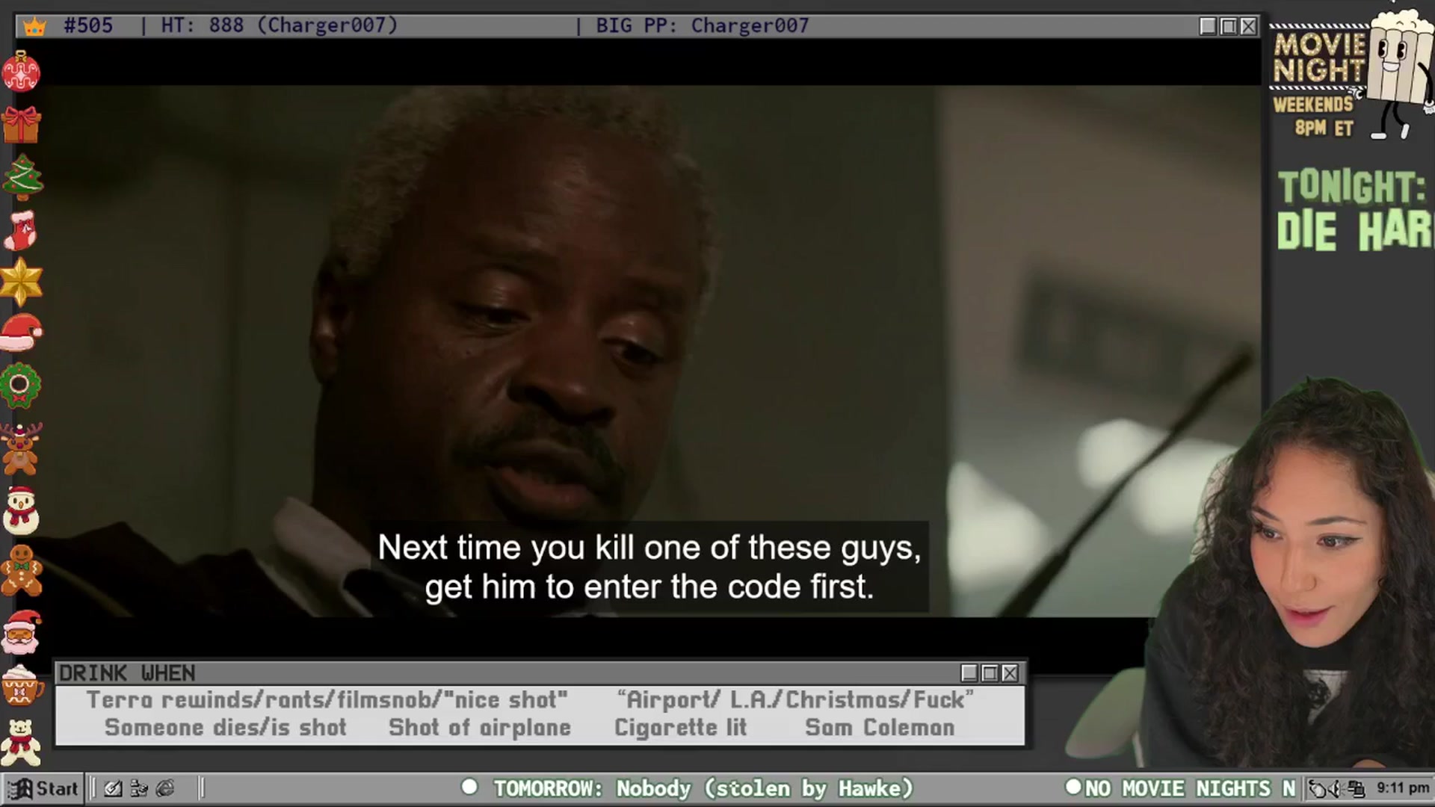Click the "TONIGHT:" heading
The width and height of the screenshot is (1435, 807).
click(1352, 187)
